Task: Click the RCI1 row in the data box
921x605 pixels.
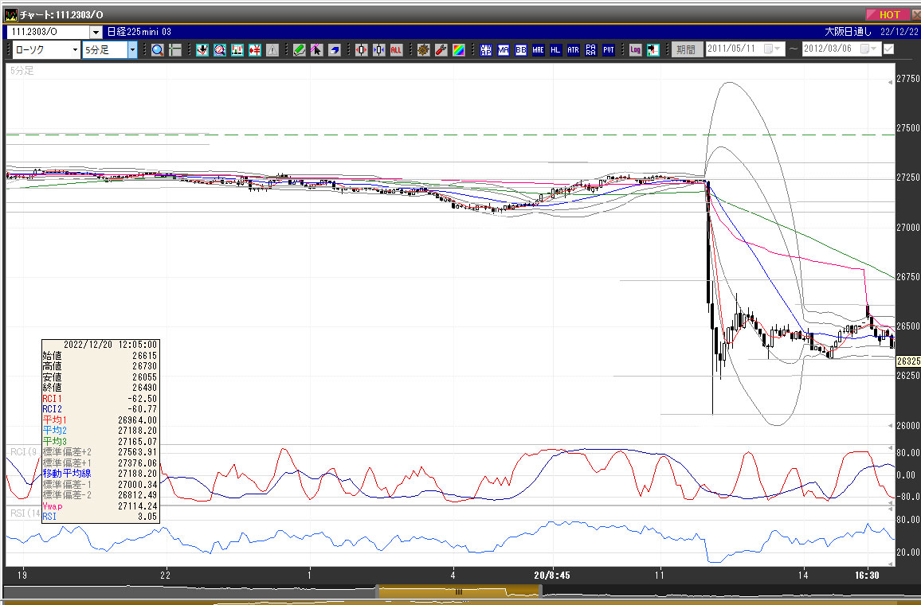Action: click(x=100, y=399)
